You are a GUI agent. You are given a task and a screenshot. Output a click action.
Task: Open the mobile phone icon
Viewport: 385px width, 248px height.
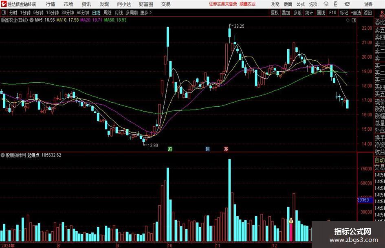[x=336, y=4]
